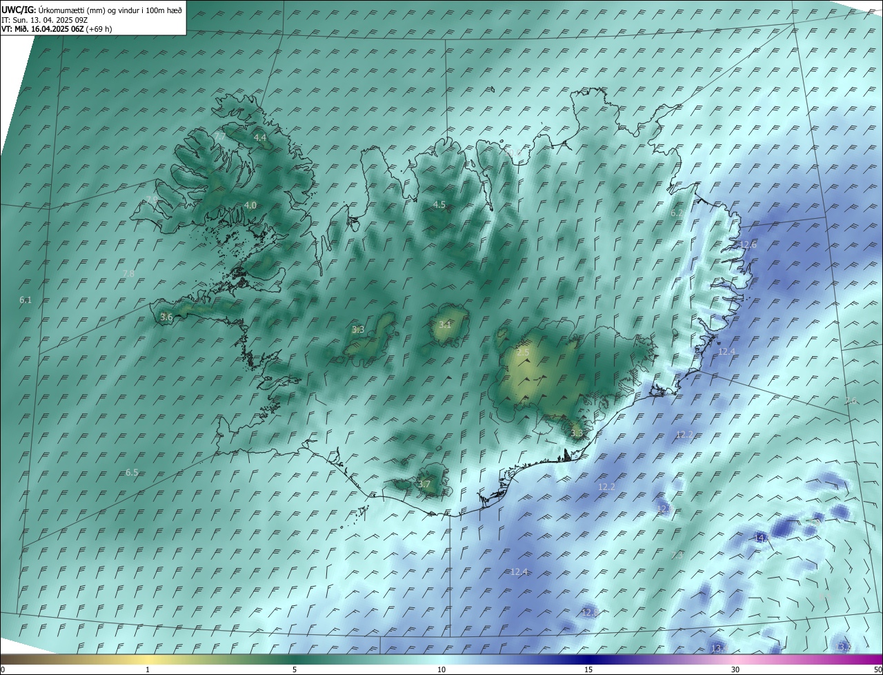883x675 pixels.
Task: Select the 6.1 value near the western edge
Action: coord(26,300)
